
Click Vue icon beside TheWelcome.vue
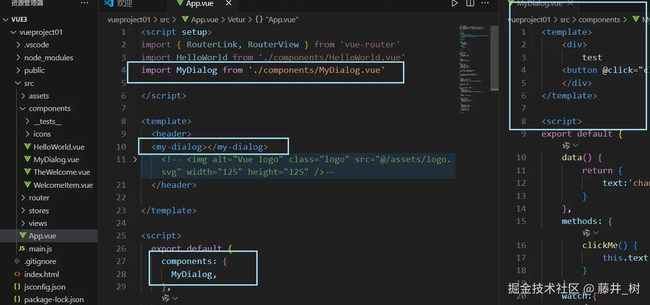click(x=28, y=172)
